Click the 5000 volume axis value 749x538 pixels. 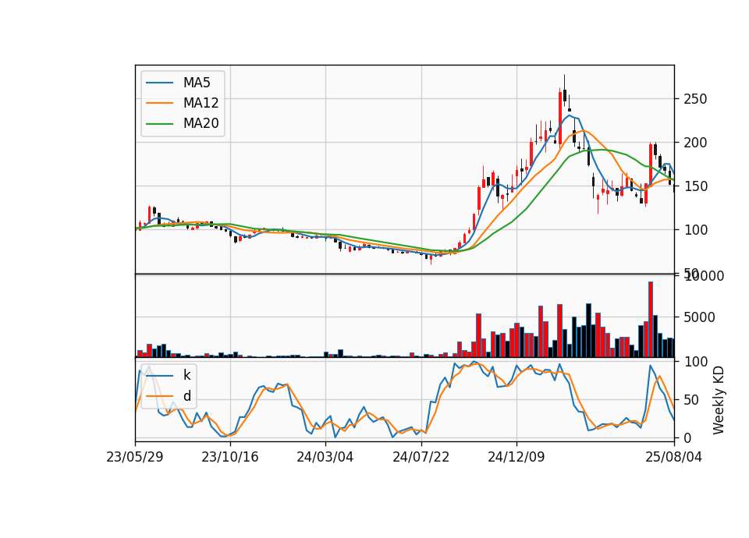coord(700,317)
